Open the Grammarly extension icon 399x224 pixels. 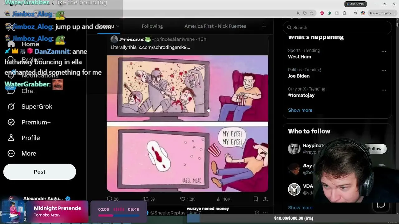[329, 13]
